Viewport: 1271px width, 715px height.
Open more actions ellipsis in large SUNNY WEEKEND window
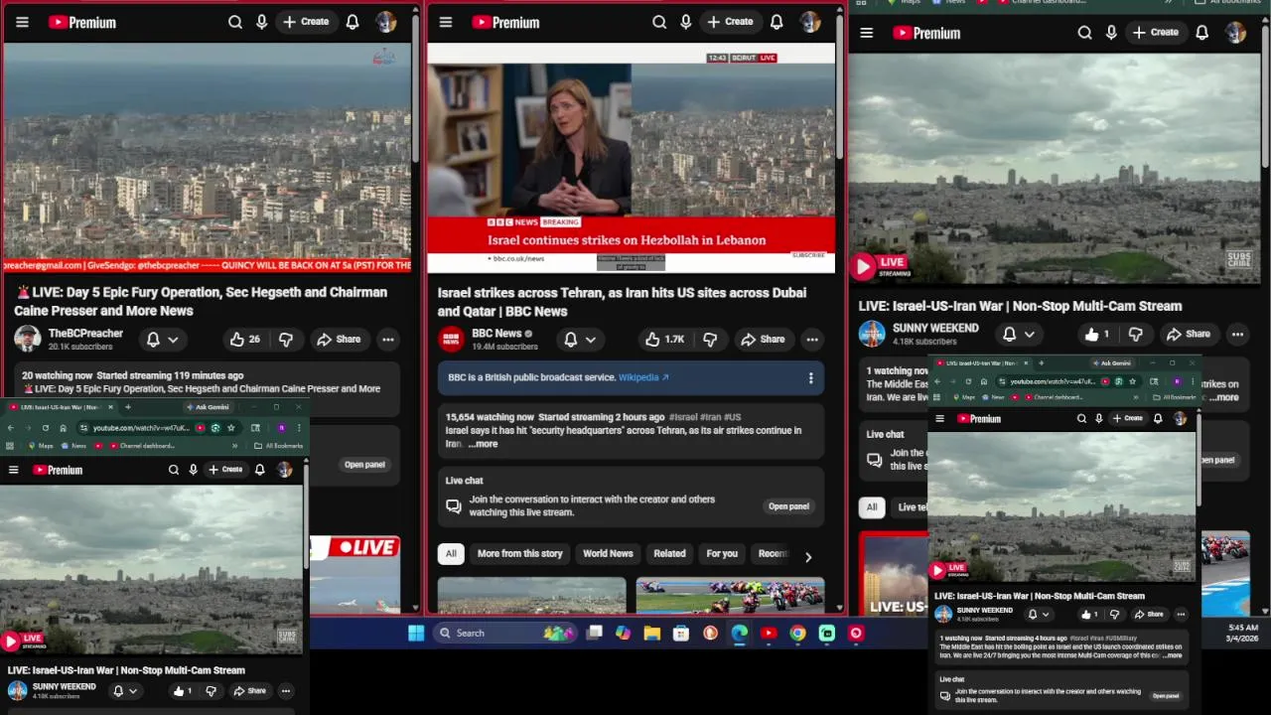pyautogui.click(x=1237, y=335)
